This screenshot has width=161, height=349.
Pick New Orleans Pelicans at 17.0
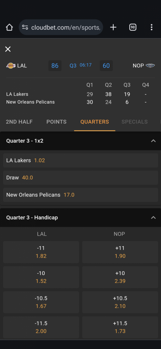[80, 195]
